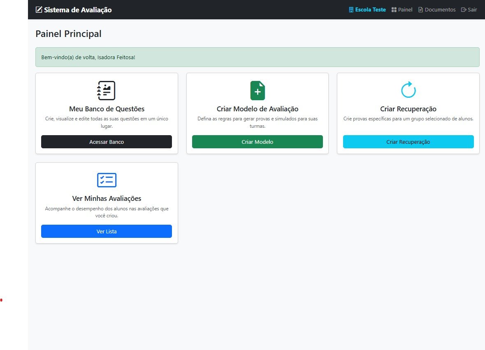Select the Criar Recuperação card title

(x=408, y=109)
